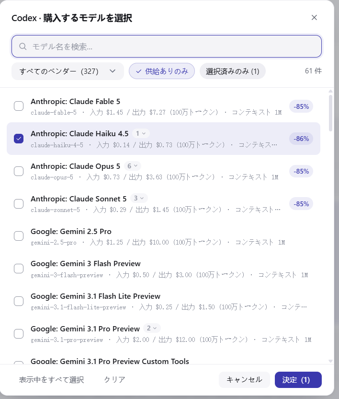Open the すべてのベンダー (327) dropdown
This screenshot has height=399, width=339.
[x=68, y=71]
